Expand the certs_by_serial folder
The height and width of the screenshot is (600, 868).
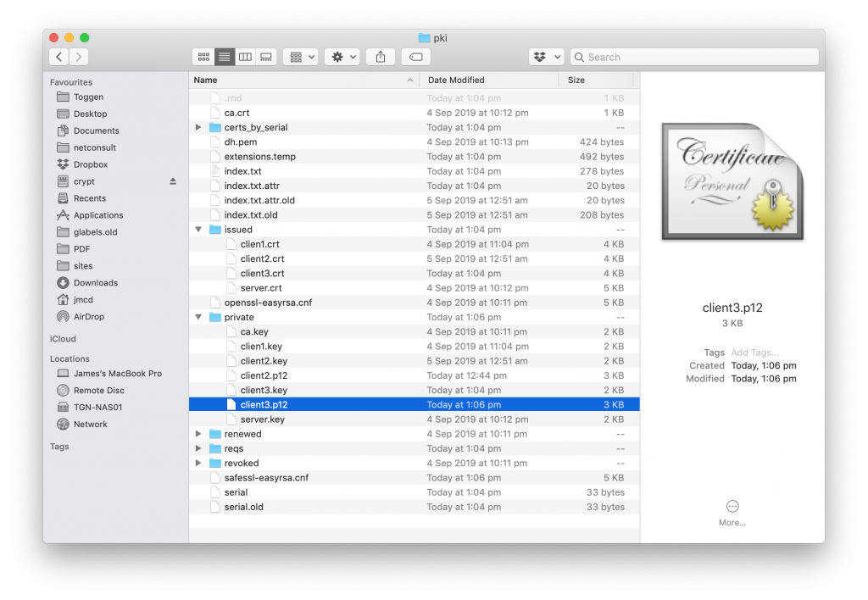click(x=198, y=127)
